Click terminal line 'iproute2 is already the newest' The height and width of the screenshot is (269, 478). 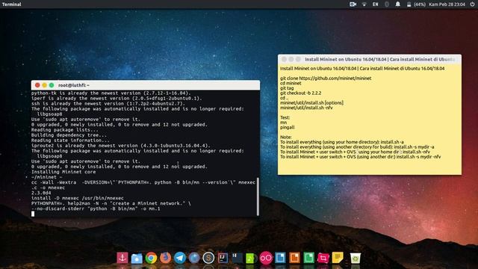click(121, 146)
